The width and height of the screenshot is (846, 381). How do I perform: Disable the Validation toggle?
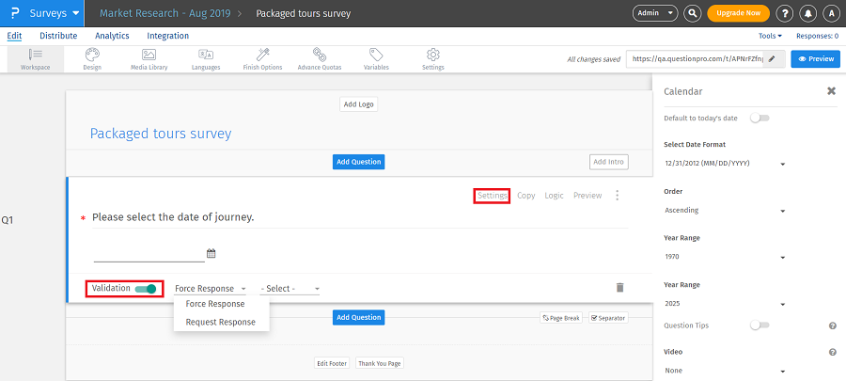(x=146, y=289)
